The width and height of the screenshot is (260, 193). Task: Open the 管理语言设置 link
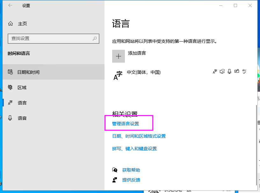126,124
